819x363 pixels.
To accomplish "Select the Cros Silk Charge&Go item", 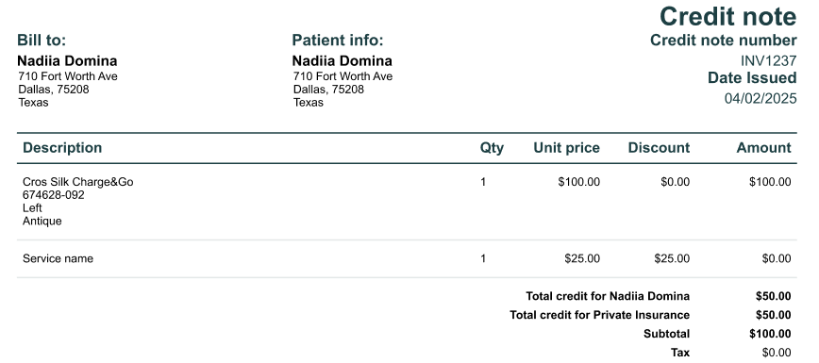I will pos(77,182).
